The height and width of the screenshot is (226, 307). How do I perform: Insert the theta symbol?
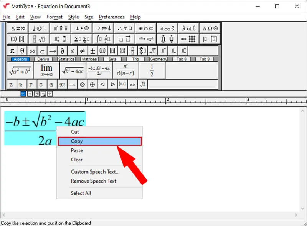tap(22, 50)
